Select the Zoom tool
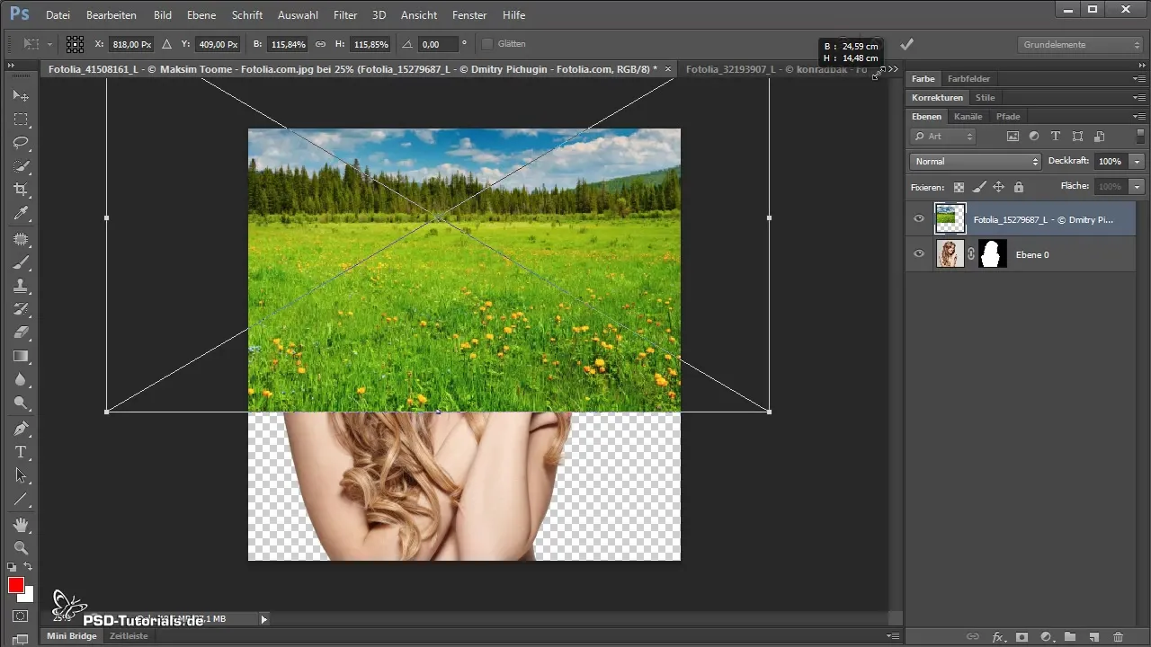Image resolution: width=1151 pixels, height=647 pixels. click(21, 547)
